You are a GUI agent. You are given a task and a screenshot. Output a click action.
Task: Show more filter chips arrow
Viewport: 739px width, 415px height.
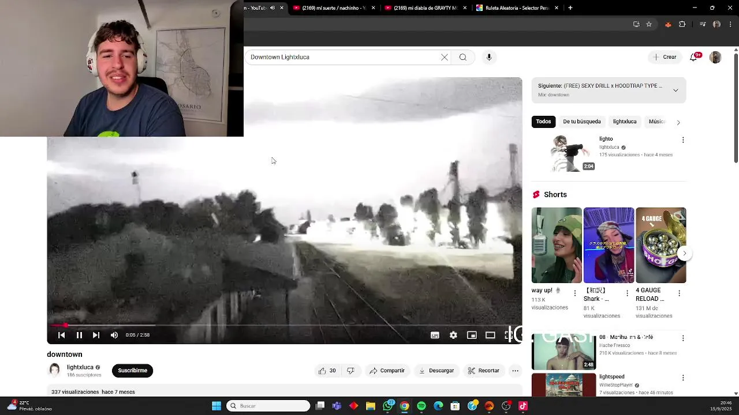pos(678,122)
